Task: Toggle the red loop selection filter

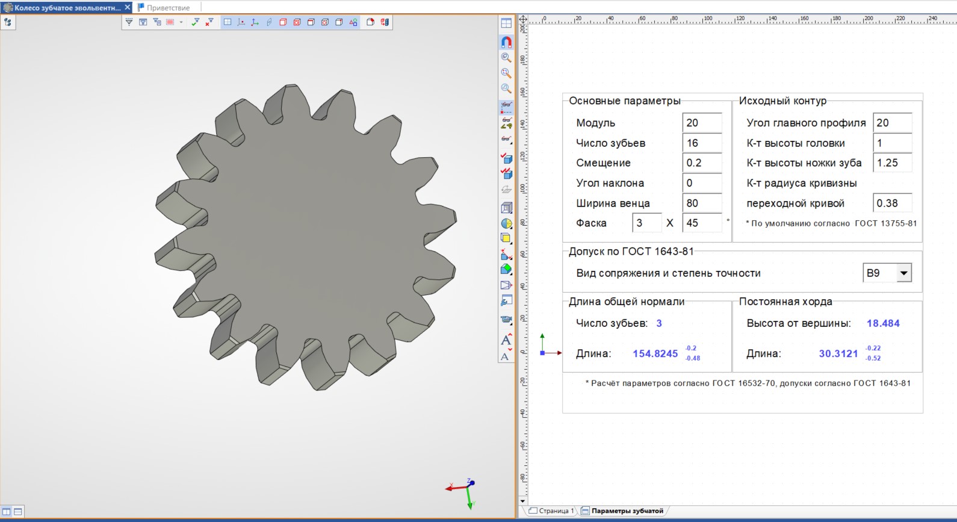Action: point(297,22)
